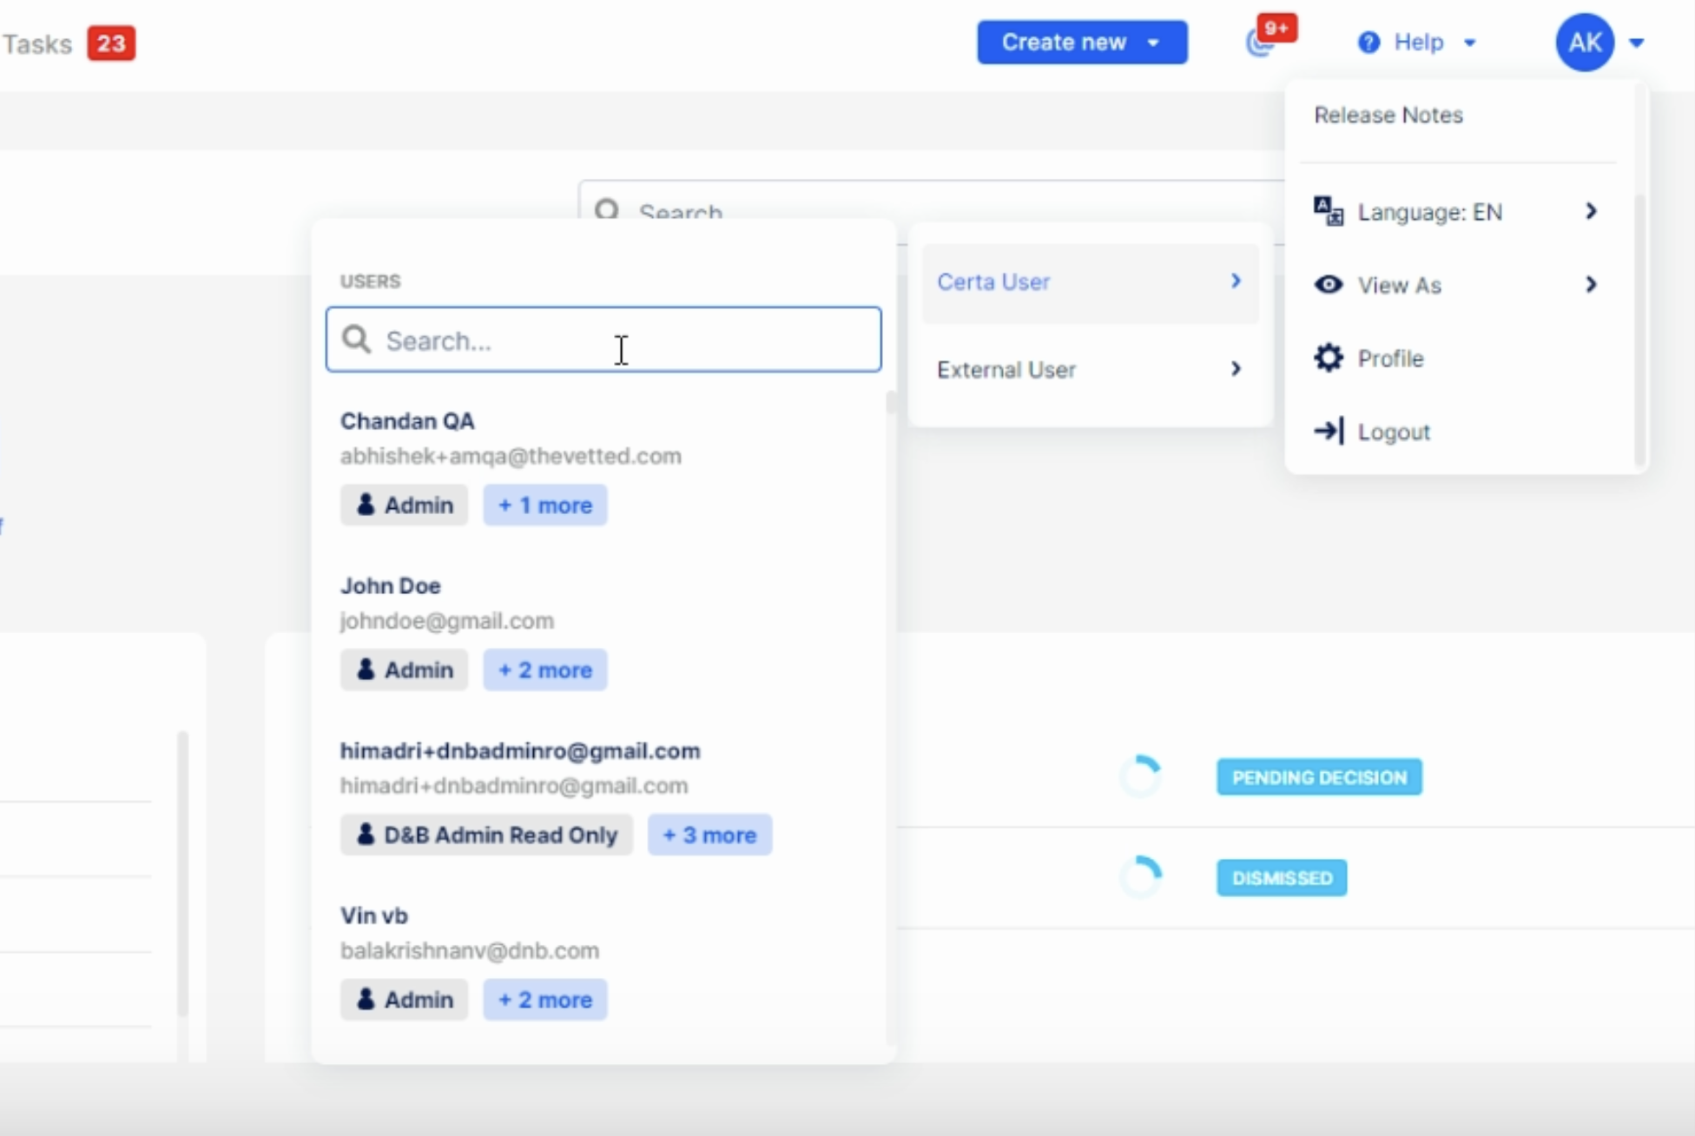1695x1136 pixels.
Task: Click the Help question mark icon
Action: pos(1369,43)
